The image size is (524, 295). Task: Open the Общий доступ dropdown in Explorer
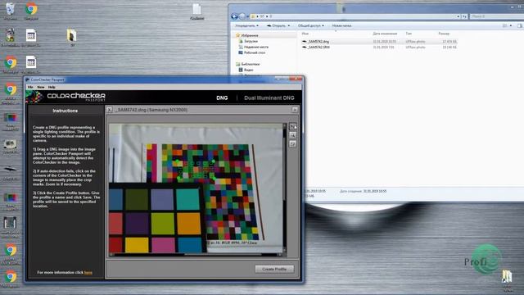pos(311,25)
